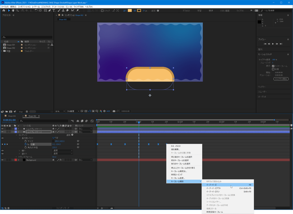Select the Hand tool in toolbar
293x214 pixels.
point(13,10)
